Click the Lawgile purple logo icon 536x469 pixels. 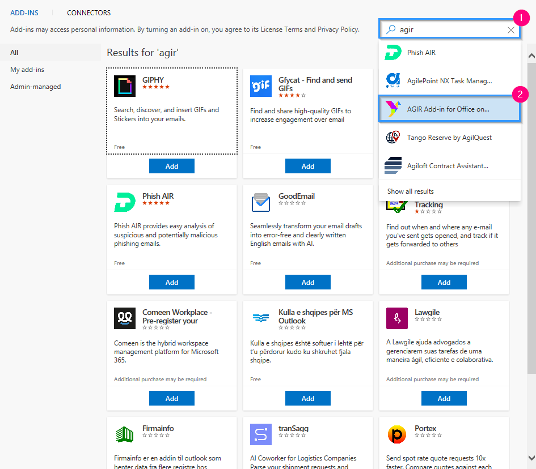(397, 318)
